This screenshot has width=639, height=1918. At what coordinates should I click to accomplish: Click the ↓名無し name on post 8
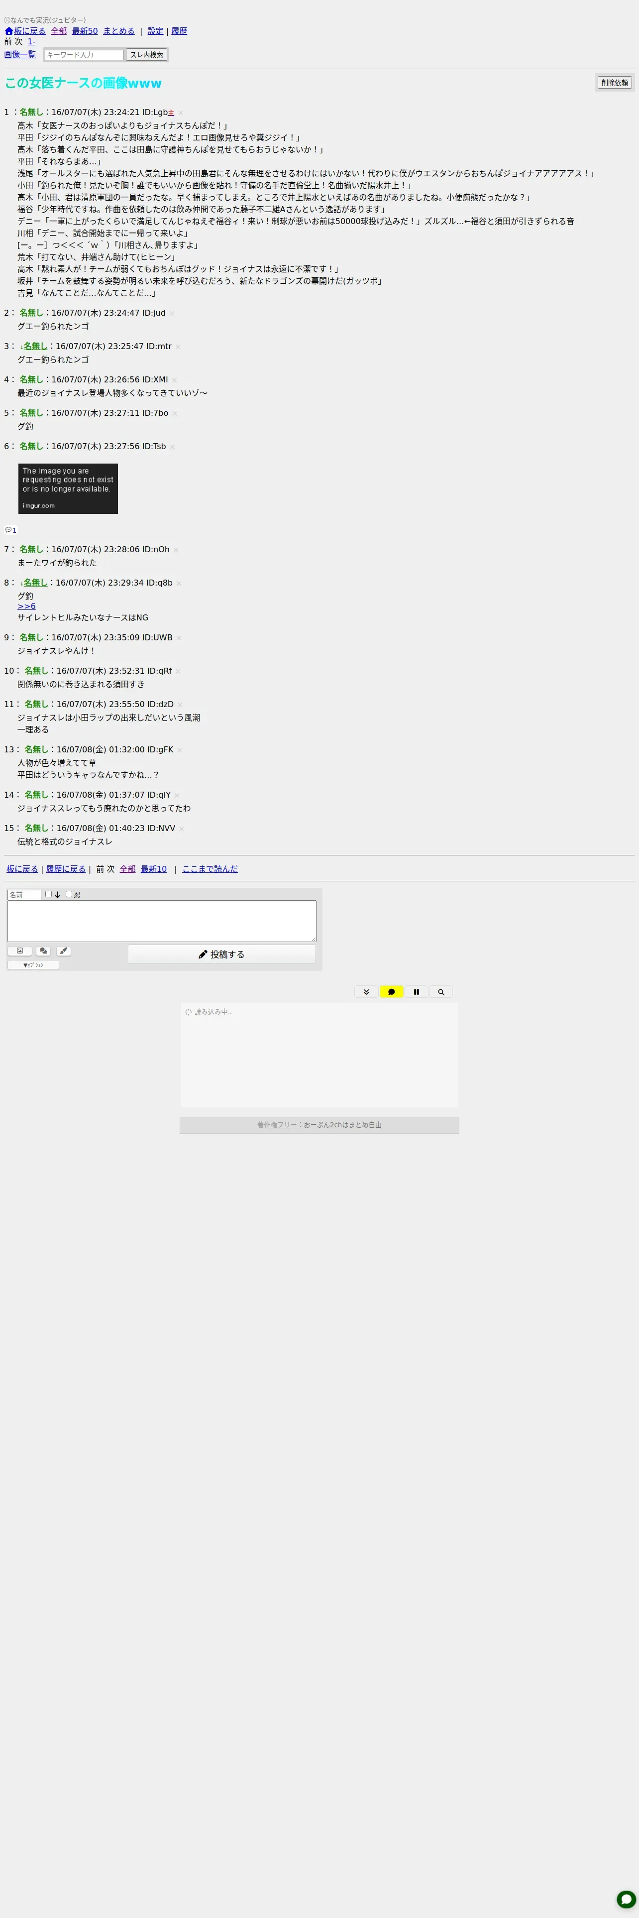[33, 583]
